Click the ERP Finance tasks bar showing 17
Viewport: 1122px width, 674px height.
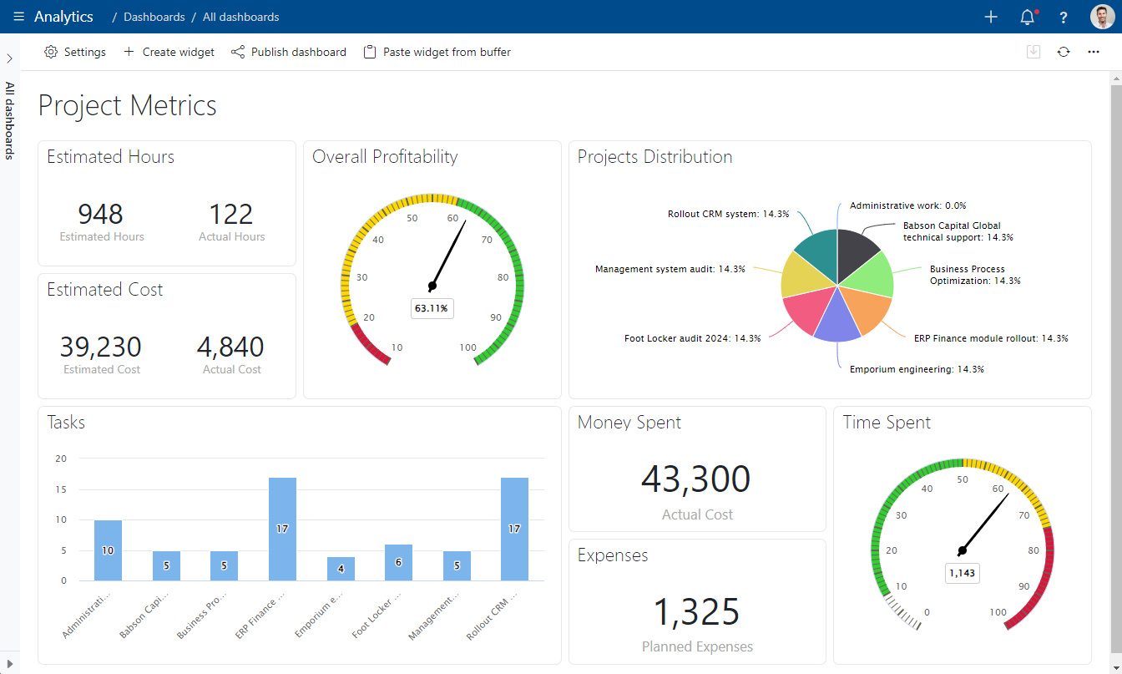coord(282,529)
